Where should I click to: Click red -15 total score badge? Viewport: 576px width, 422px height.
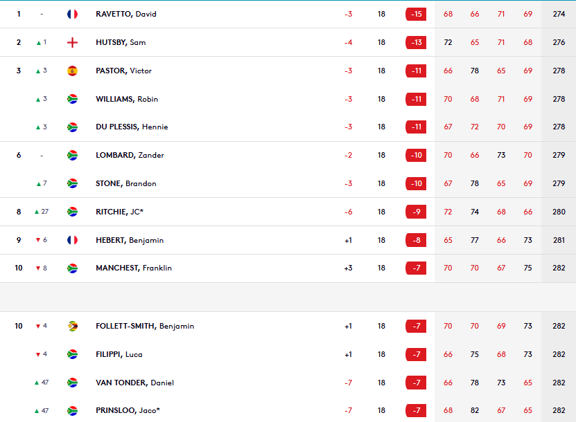pyautogui.click(x=416, y=15)
